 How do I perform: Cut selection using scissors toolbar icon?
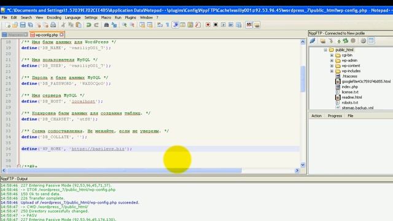click(63, 25)
